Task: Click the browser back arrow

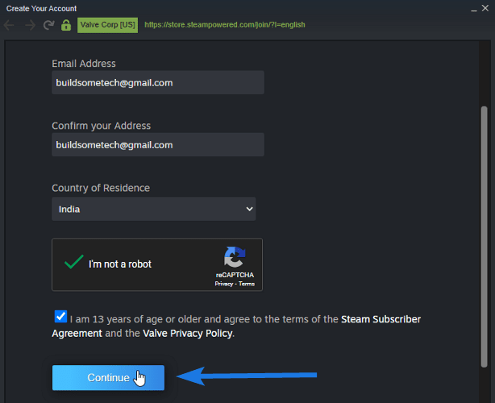Action: point(9,25)
